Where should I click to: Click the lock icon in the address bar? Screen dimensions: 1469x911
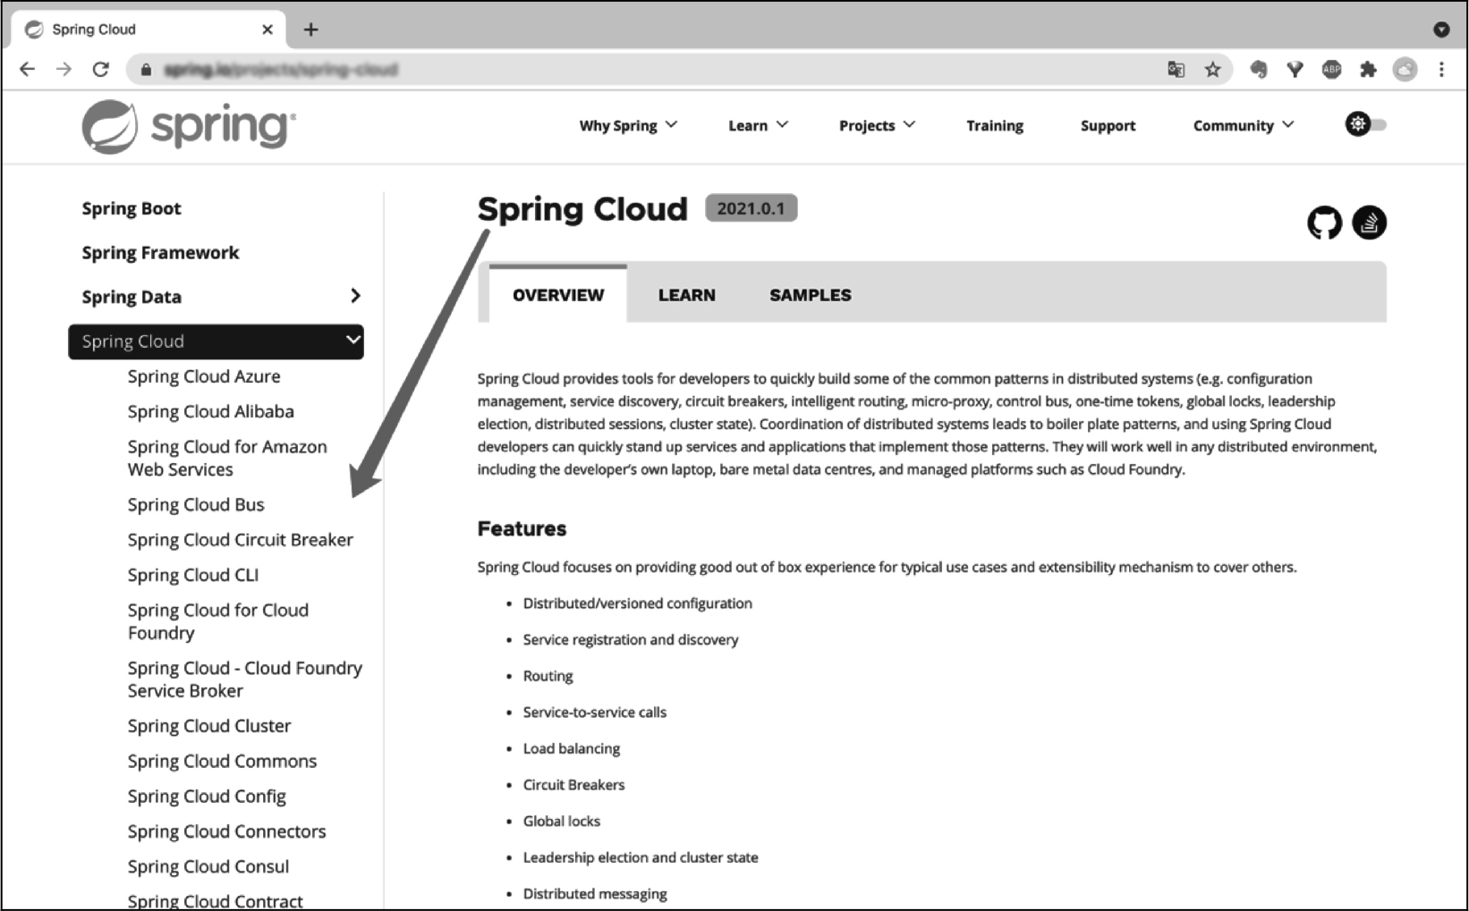(146, 70)
